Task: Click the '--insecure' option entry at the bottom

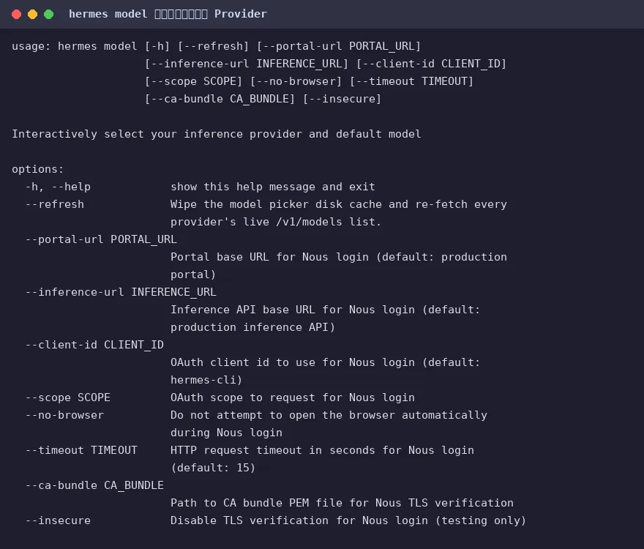Action: 58,520
